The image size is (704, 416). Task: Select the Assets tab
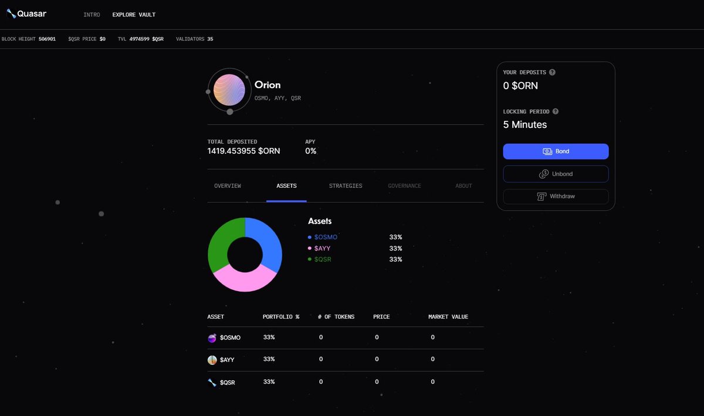[x=286, y=186]
